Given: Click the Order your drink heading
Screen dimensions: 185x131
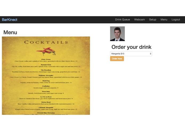Looking at the screenshot, I should pos(131,47).
